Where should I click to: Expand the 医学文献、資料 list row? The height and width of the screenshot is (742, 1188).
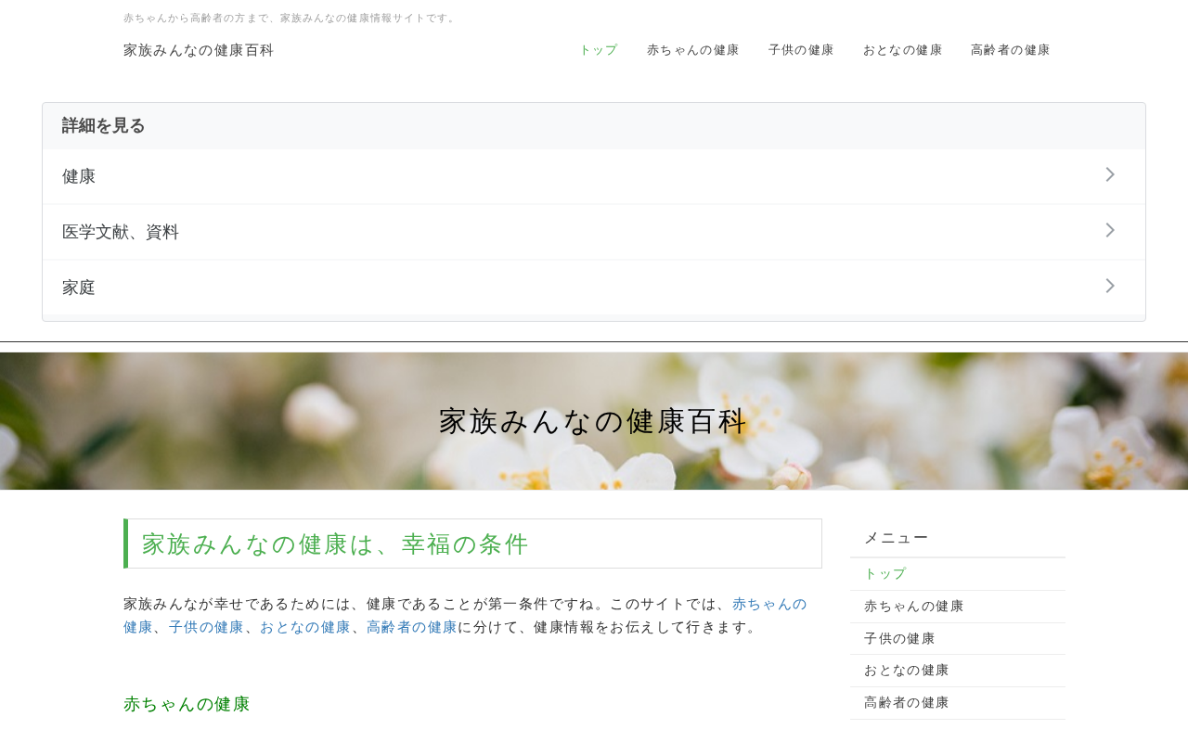[594, 232]
